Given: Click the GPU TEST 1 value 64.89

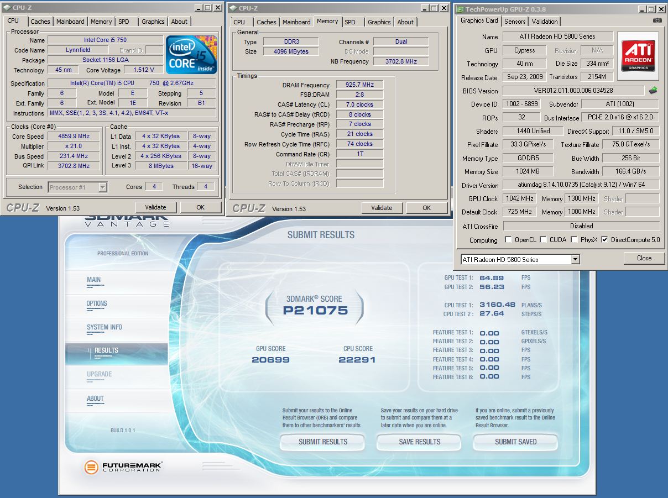Looking at the screenshot, I should point(492,278).
